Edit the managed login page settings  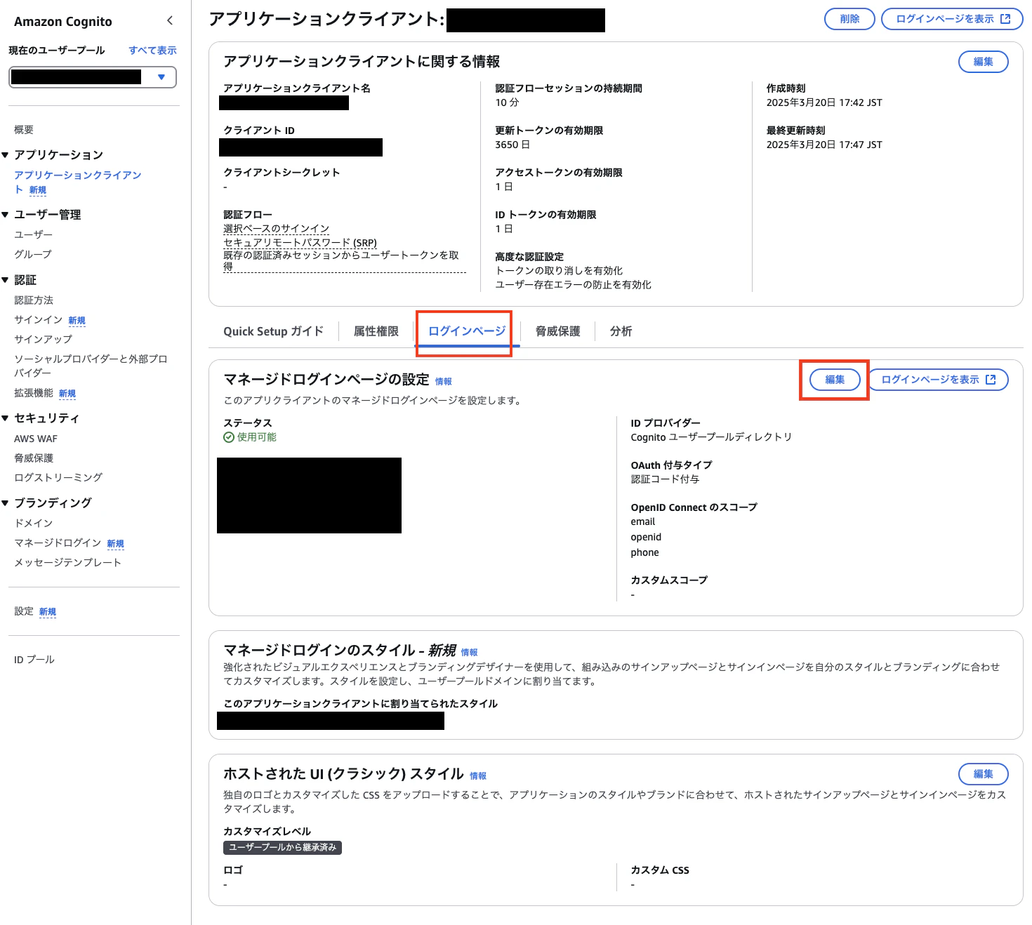click(x=835, y=380)
